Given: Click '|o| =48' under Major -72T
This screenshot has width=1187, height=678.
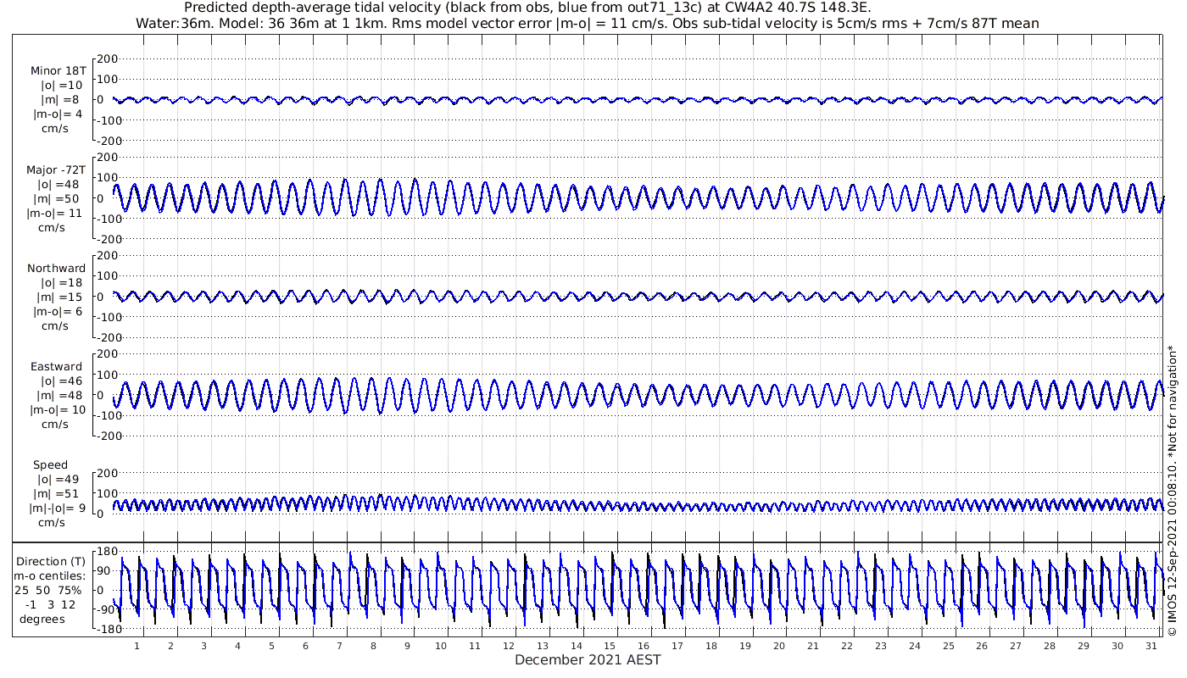Looking at the screenshot, I should 60,185.
